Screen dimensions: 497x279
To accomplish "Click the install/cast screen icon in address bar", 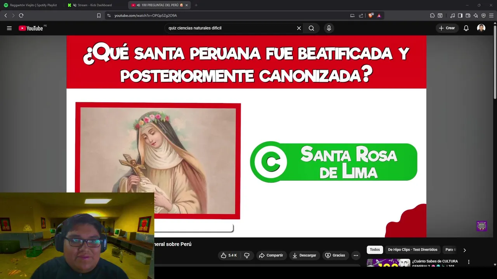I will (352, 15).
